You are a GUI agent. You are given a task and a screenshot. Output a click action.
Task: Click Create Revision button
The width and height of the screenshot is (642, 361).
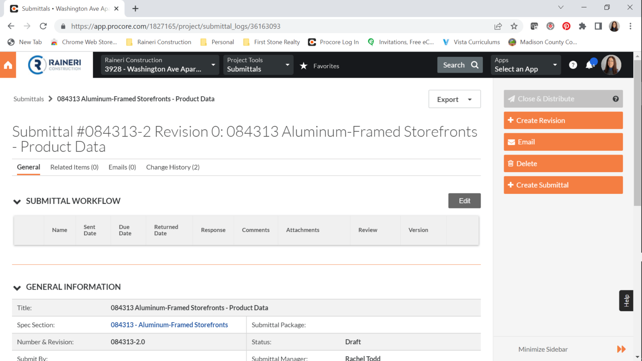[563, 120]
